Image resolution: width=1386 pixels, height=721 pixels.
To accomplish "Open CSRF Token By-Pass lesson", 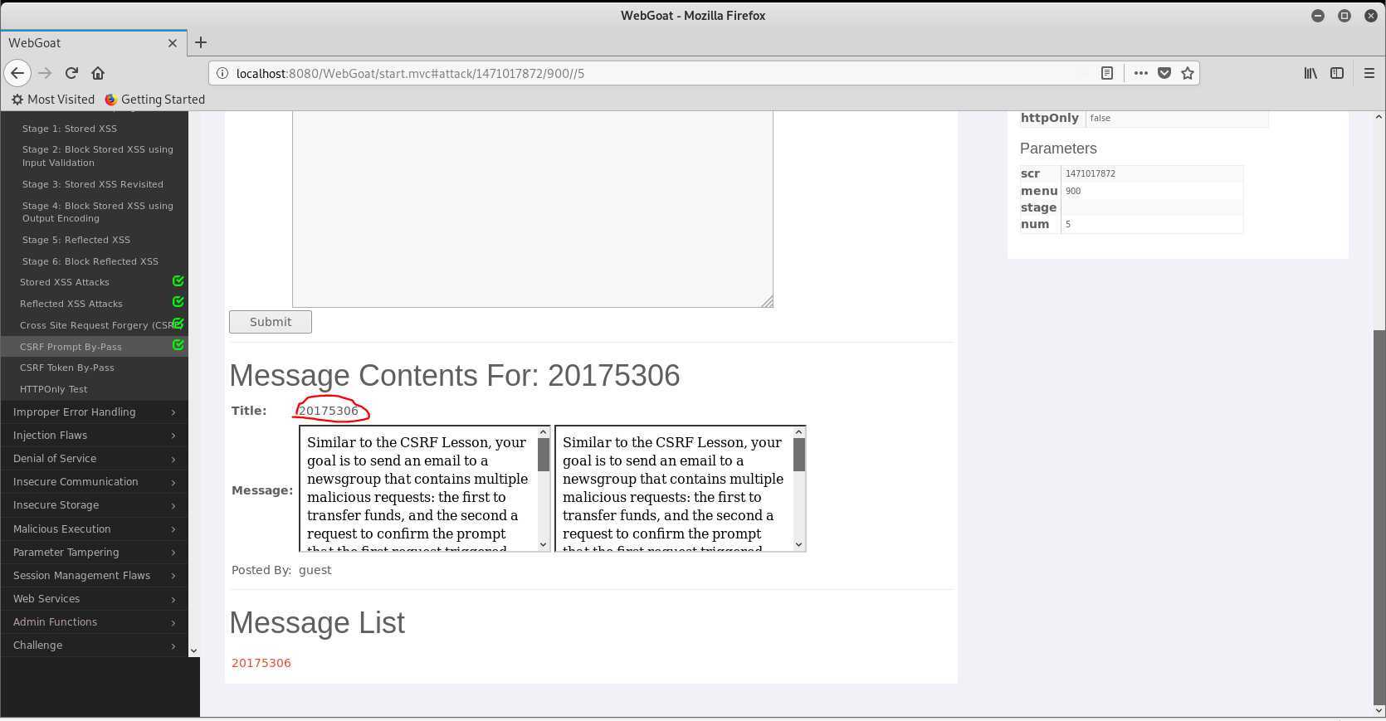I will (67, 368).
